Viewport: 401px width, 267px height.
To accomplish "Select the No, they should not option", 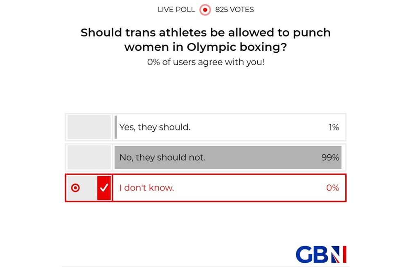I will (205, 157).
